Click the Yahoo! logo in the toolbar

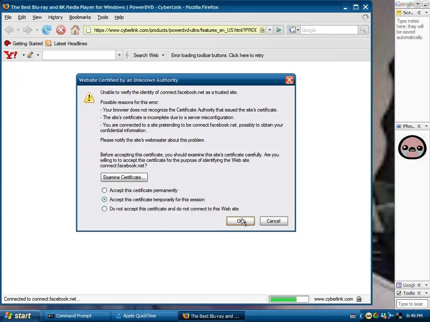coord(10,55)
